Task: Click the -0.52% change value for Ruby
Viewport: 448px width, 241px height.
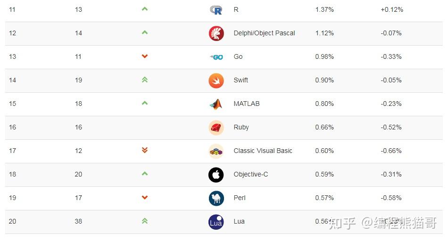Action: (x=391, y=128)
